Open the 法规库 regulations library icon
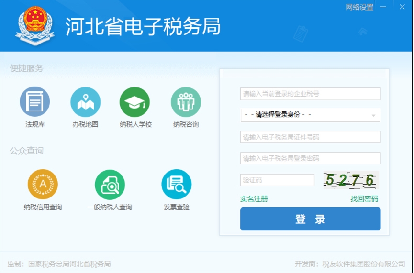The width and height of the screenshot is (414, 273). tap(34, 101)
